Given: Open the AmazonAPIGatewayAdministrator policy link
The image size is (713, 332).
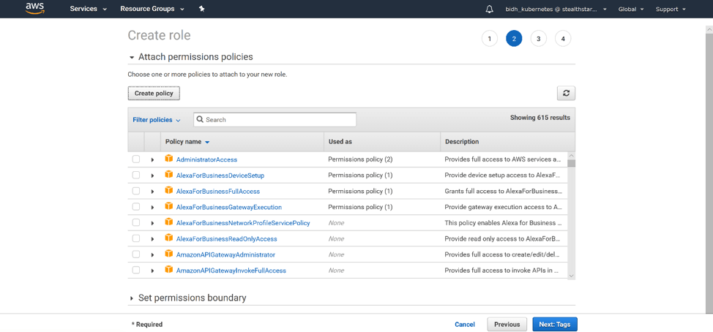Looking at the screenshot, I should (225, 254).
